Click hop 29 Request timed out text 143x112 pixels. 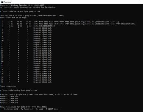tap(43, 80)
